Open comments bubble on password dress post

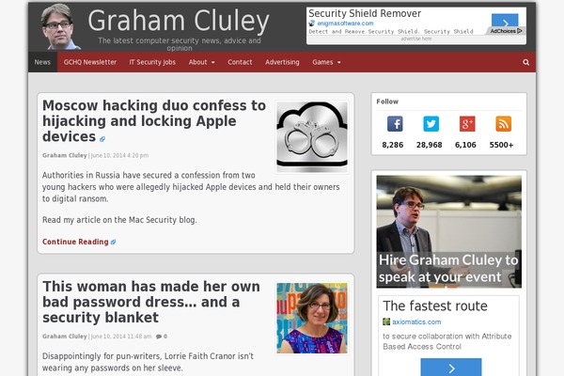point(162,337)
